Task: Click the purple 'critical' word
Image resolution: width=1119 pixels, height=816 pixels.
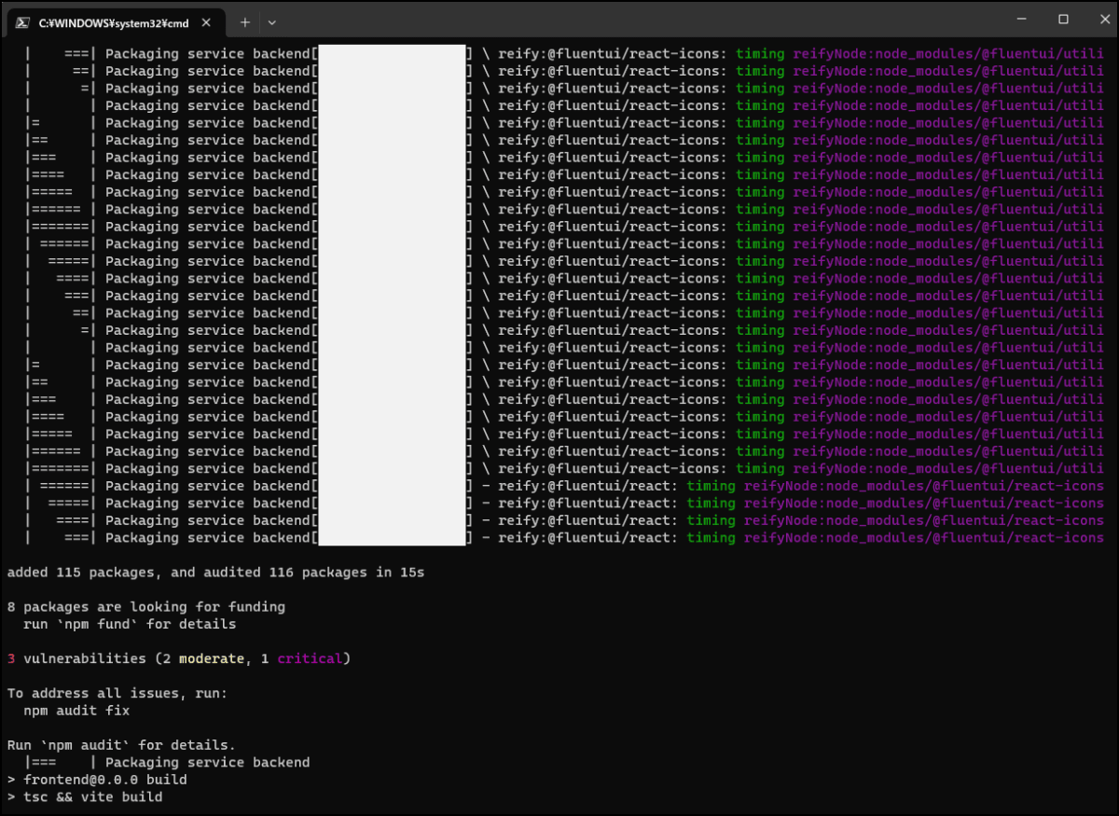Action: click(310, 658)
